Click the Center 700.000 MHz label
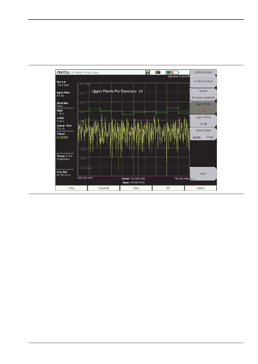This screenshot has height=364, width=258. point(133,179)
